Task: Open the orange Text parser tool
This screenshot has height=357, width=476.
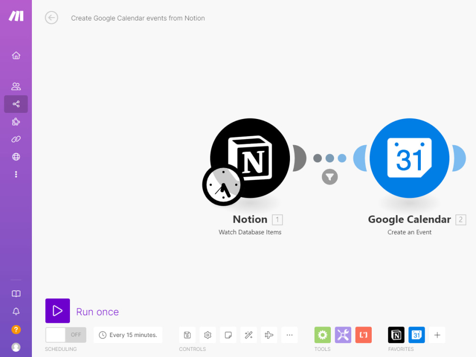Action: [x=363, y=335]
